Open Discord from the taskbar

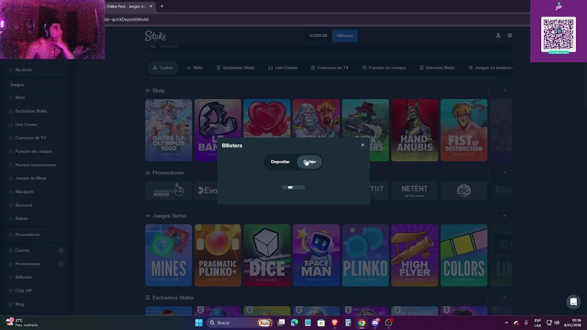(x=375, y=323)
